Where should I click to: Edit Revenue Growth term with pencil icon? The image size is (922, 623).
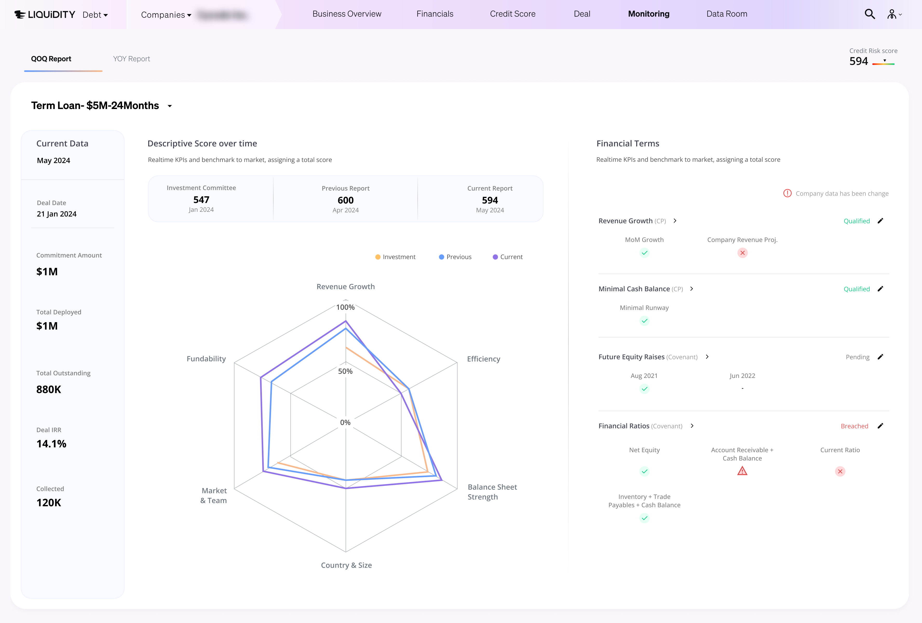tap(880, 221)
